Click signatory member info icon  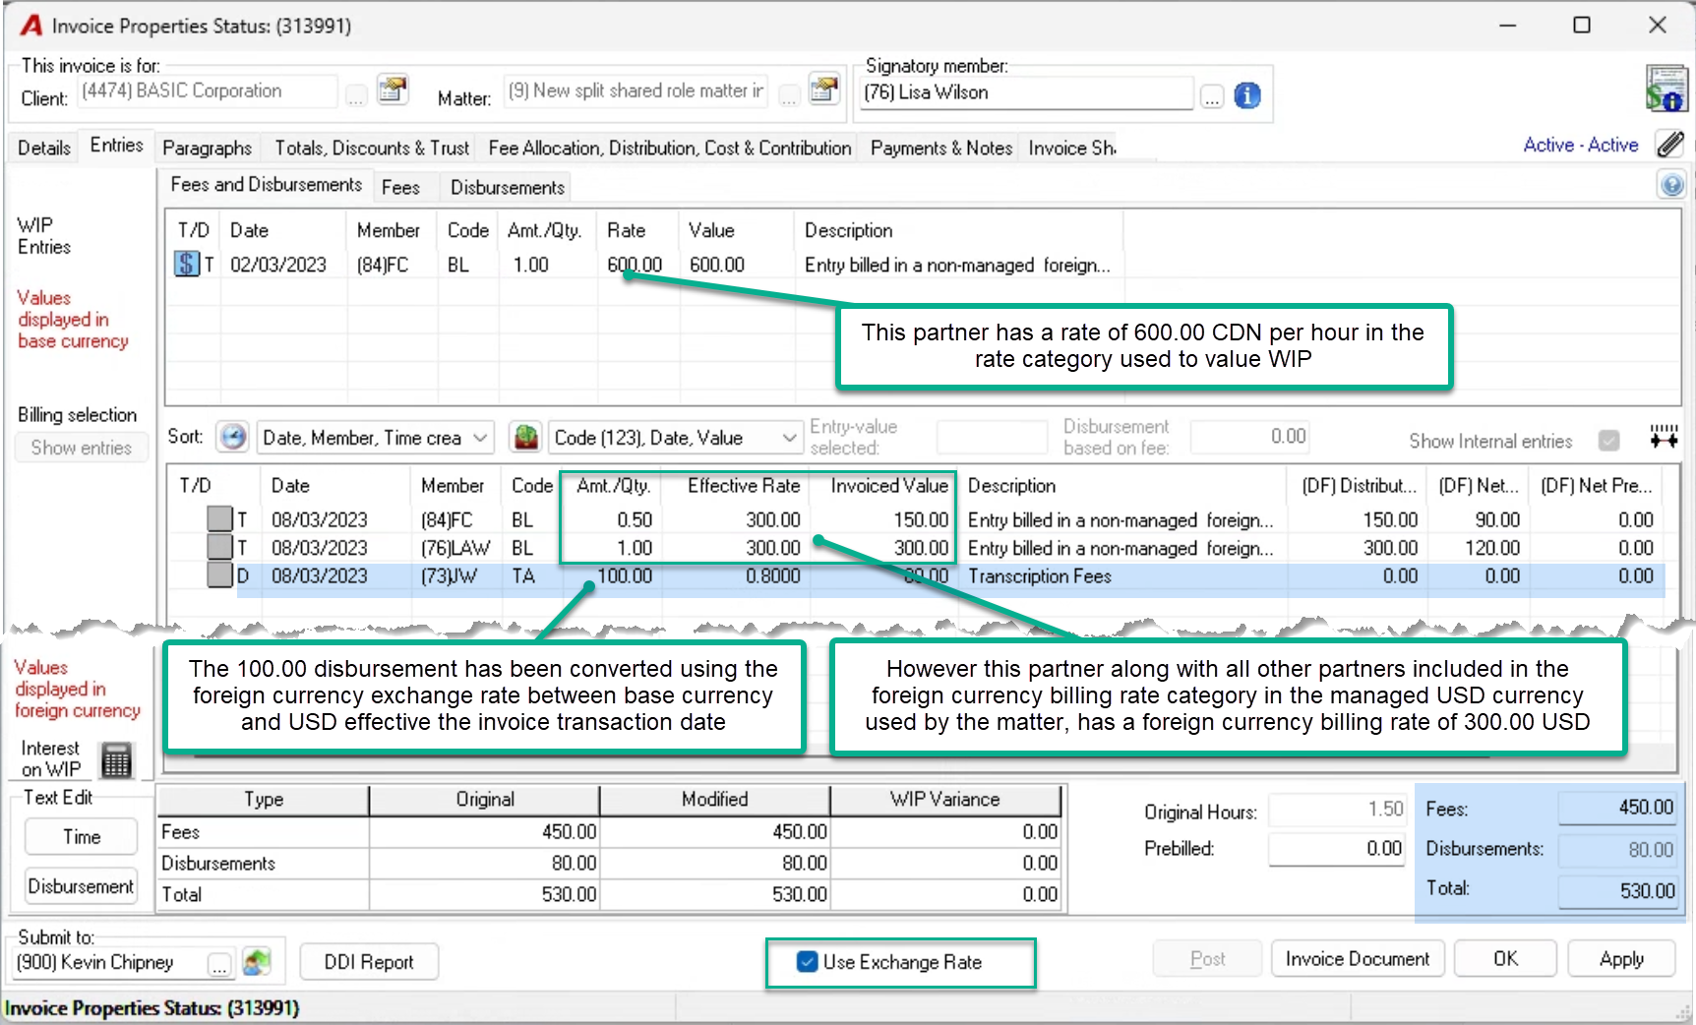[1247, 95]
